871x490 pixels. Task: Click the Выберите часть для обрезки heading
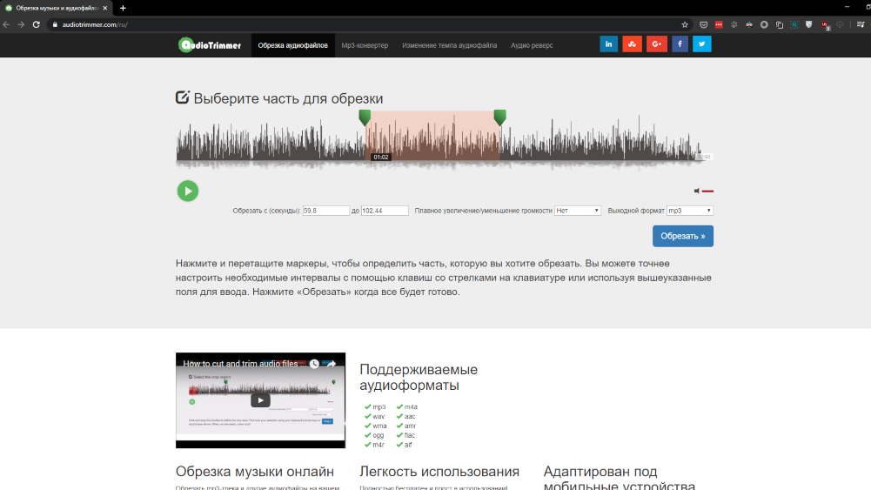tap(288, 98)
